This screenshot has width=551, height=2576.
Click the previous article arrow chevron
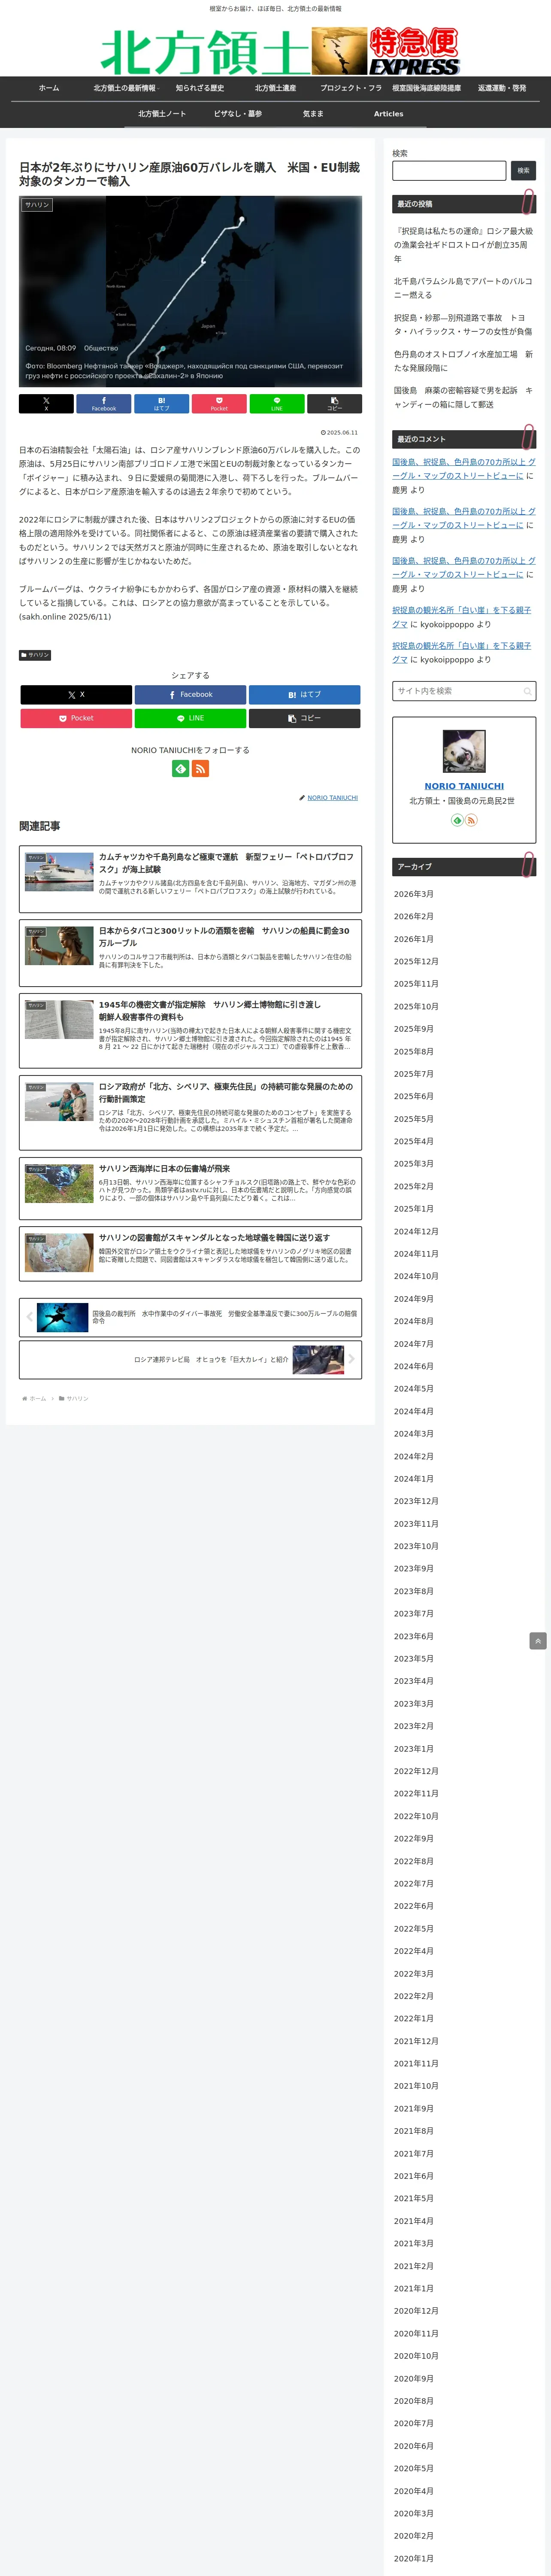coord(29,1317)
